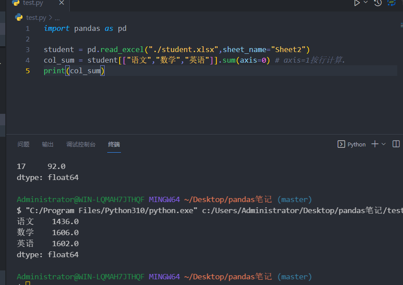Click line number 3 in gutter
The width and height of the screenshot is (403, 285).
point(28,50)
